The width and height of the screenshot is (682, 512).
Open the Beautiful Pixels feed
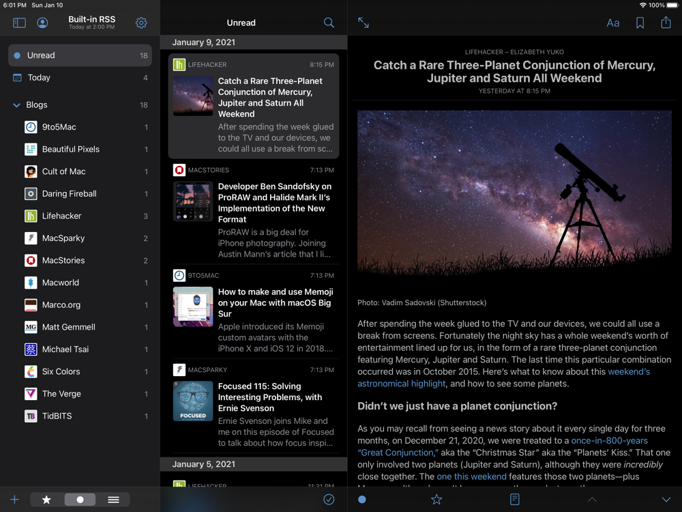pyautogui.click(x=86, y=150)
